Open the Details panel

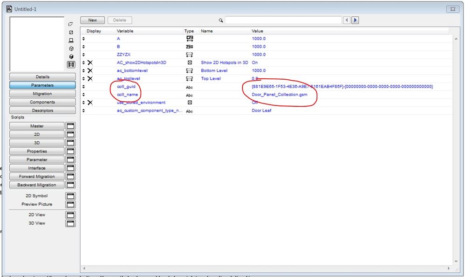click(42, 76)
